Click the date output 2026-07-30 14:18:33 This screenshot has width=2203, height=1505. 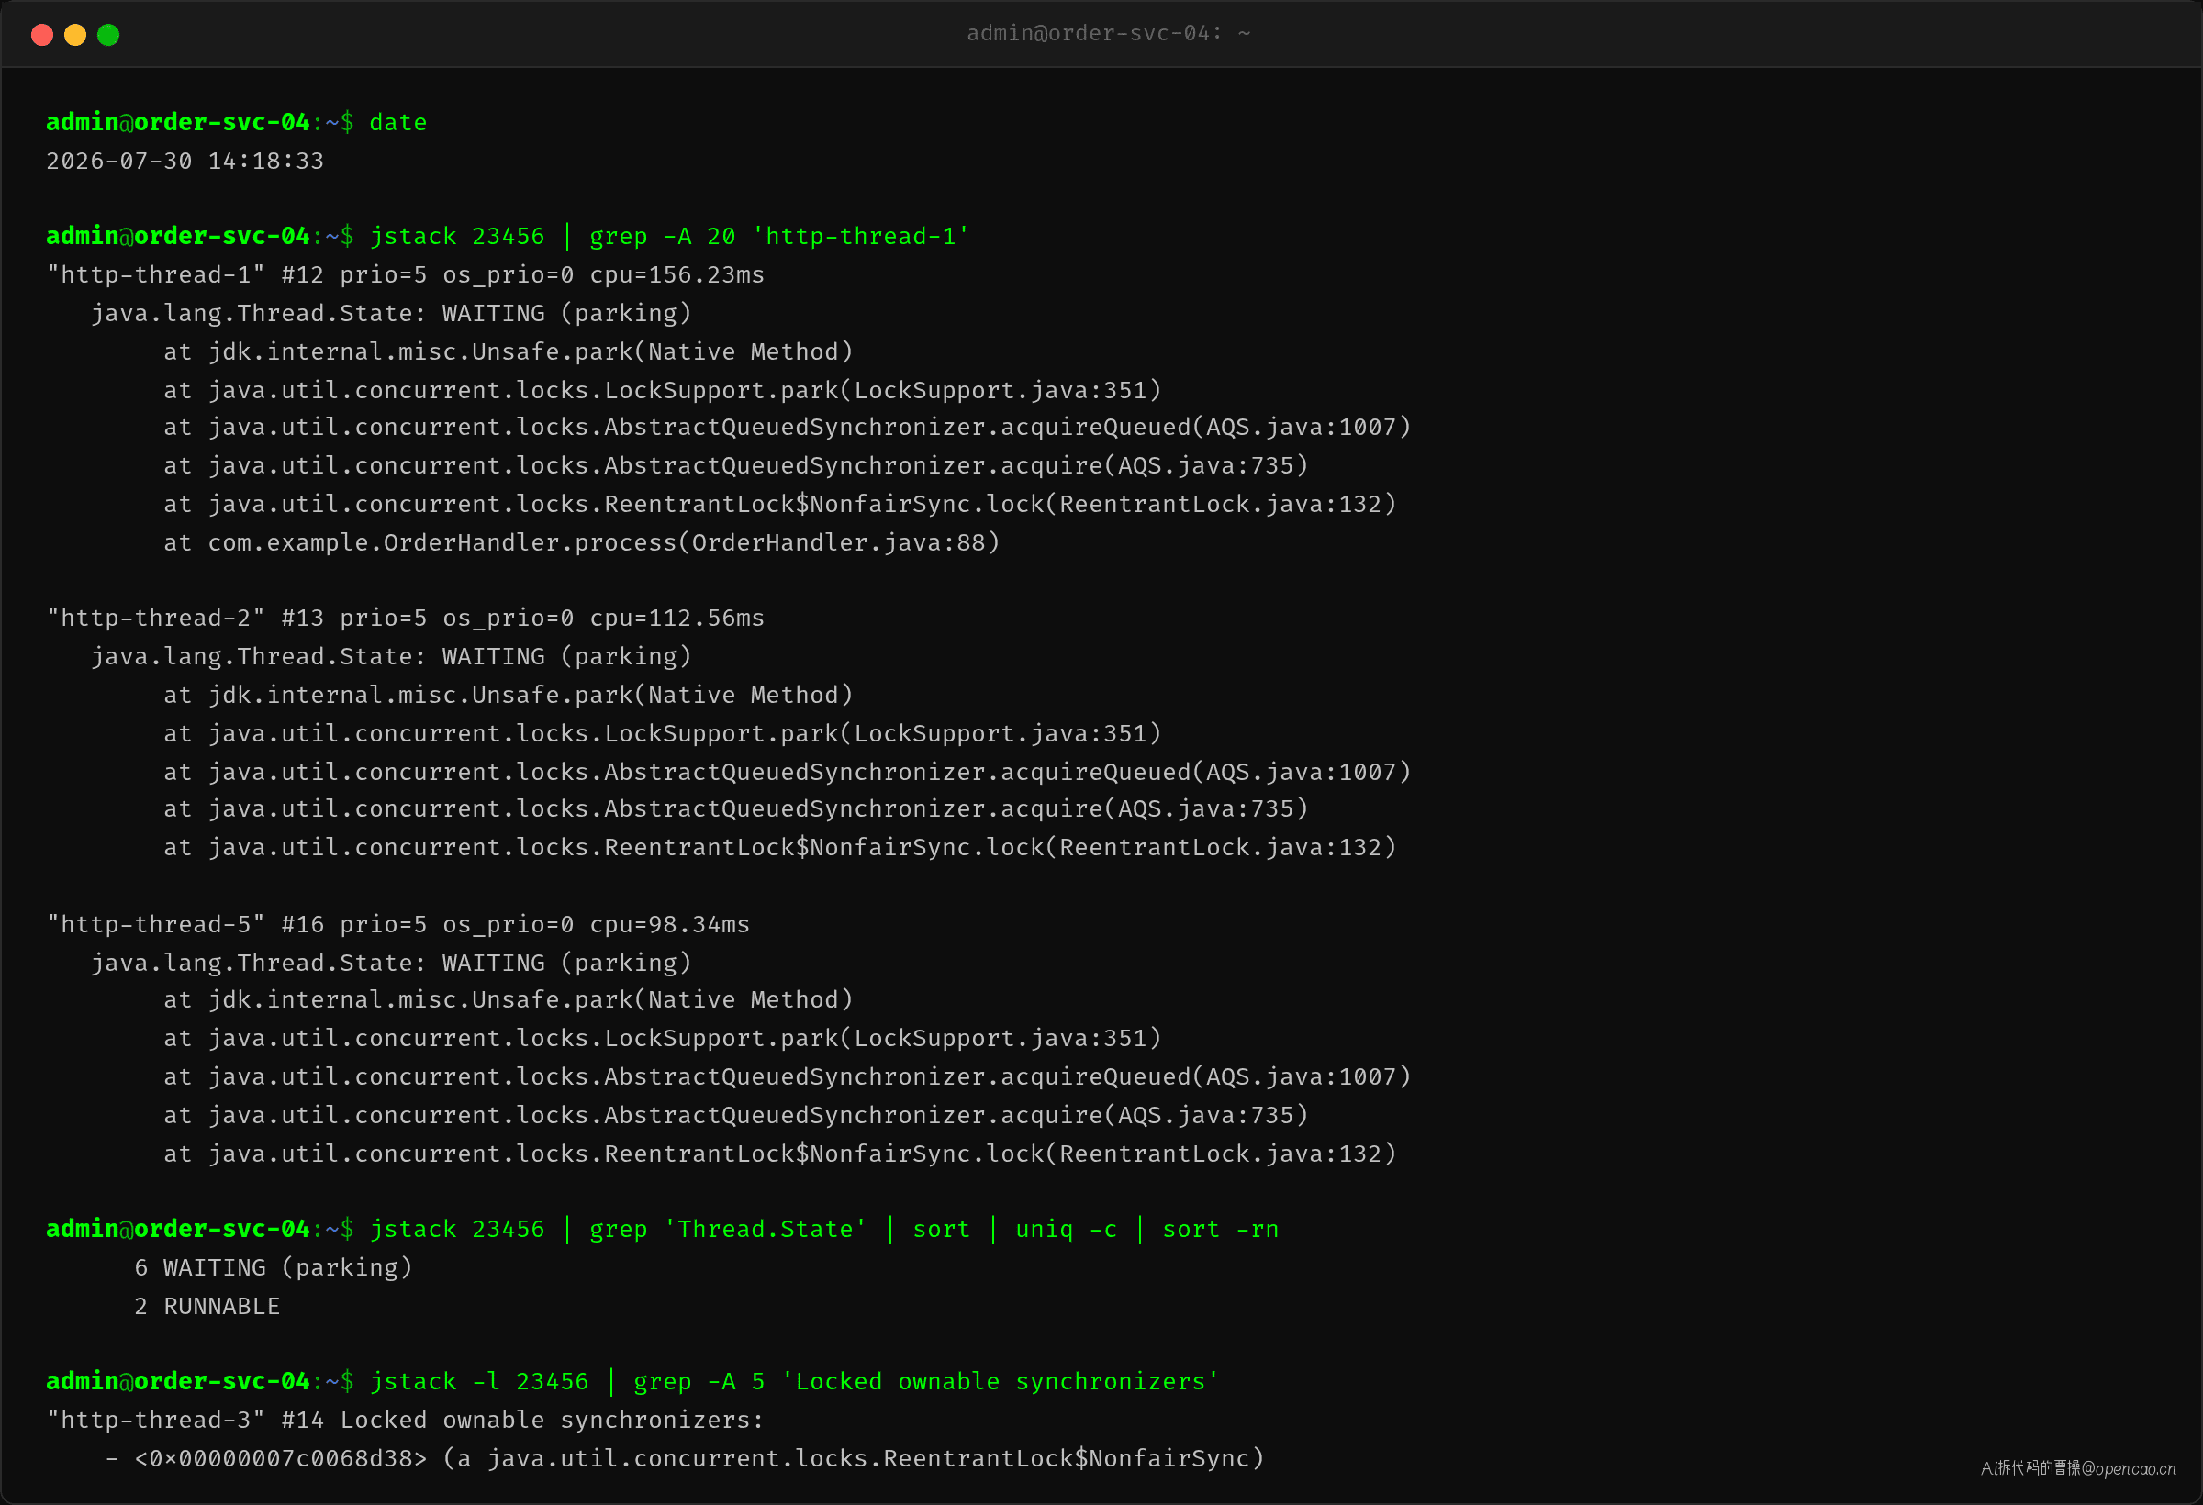coord(185,162)
